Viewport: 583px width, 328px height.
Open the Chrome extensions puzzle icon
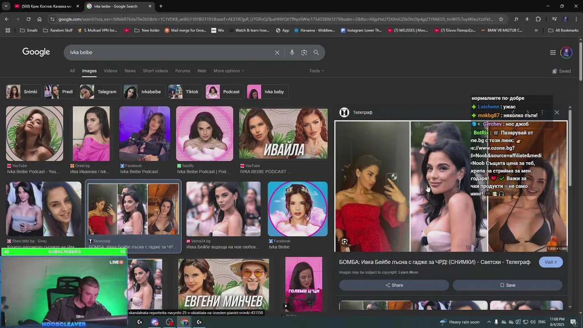point(538,19)
